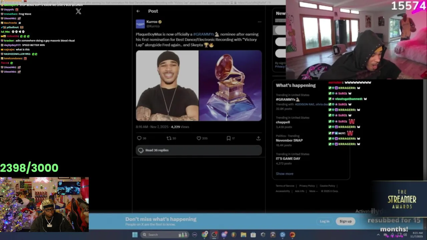427x240 pixels.
Task: Open the Windows Start menu
Action: (x=135, y=235)
